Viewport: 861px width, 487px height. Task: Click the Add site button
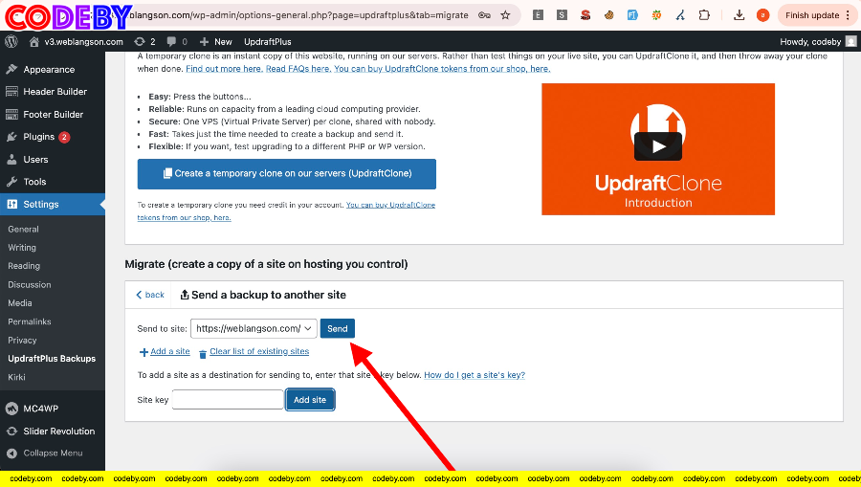(310, 400)
